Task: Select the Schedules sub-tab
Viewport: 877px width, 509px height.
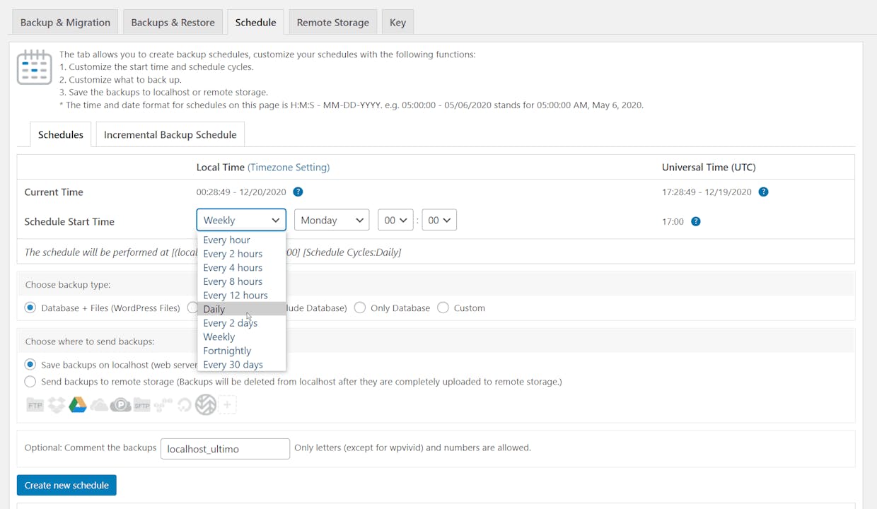Action: pyautogui.click(x=61, y=134)
